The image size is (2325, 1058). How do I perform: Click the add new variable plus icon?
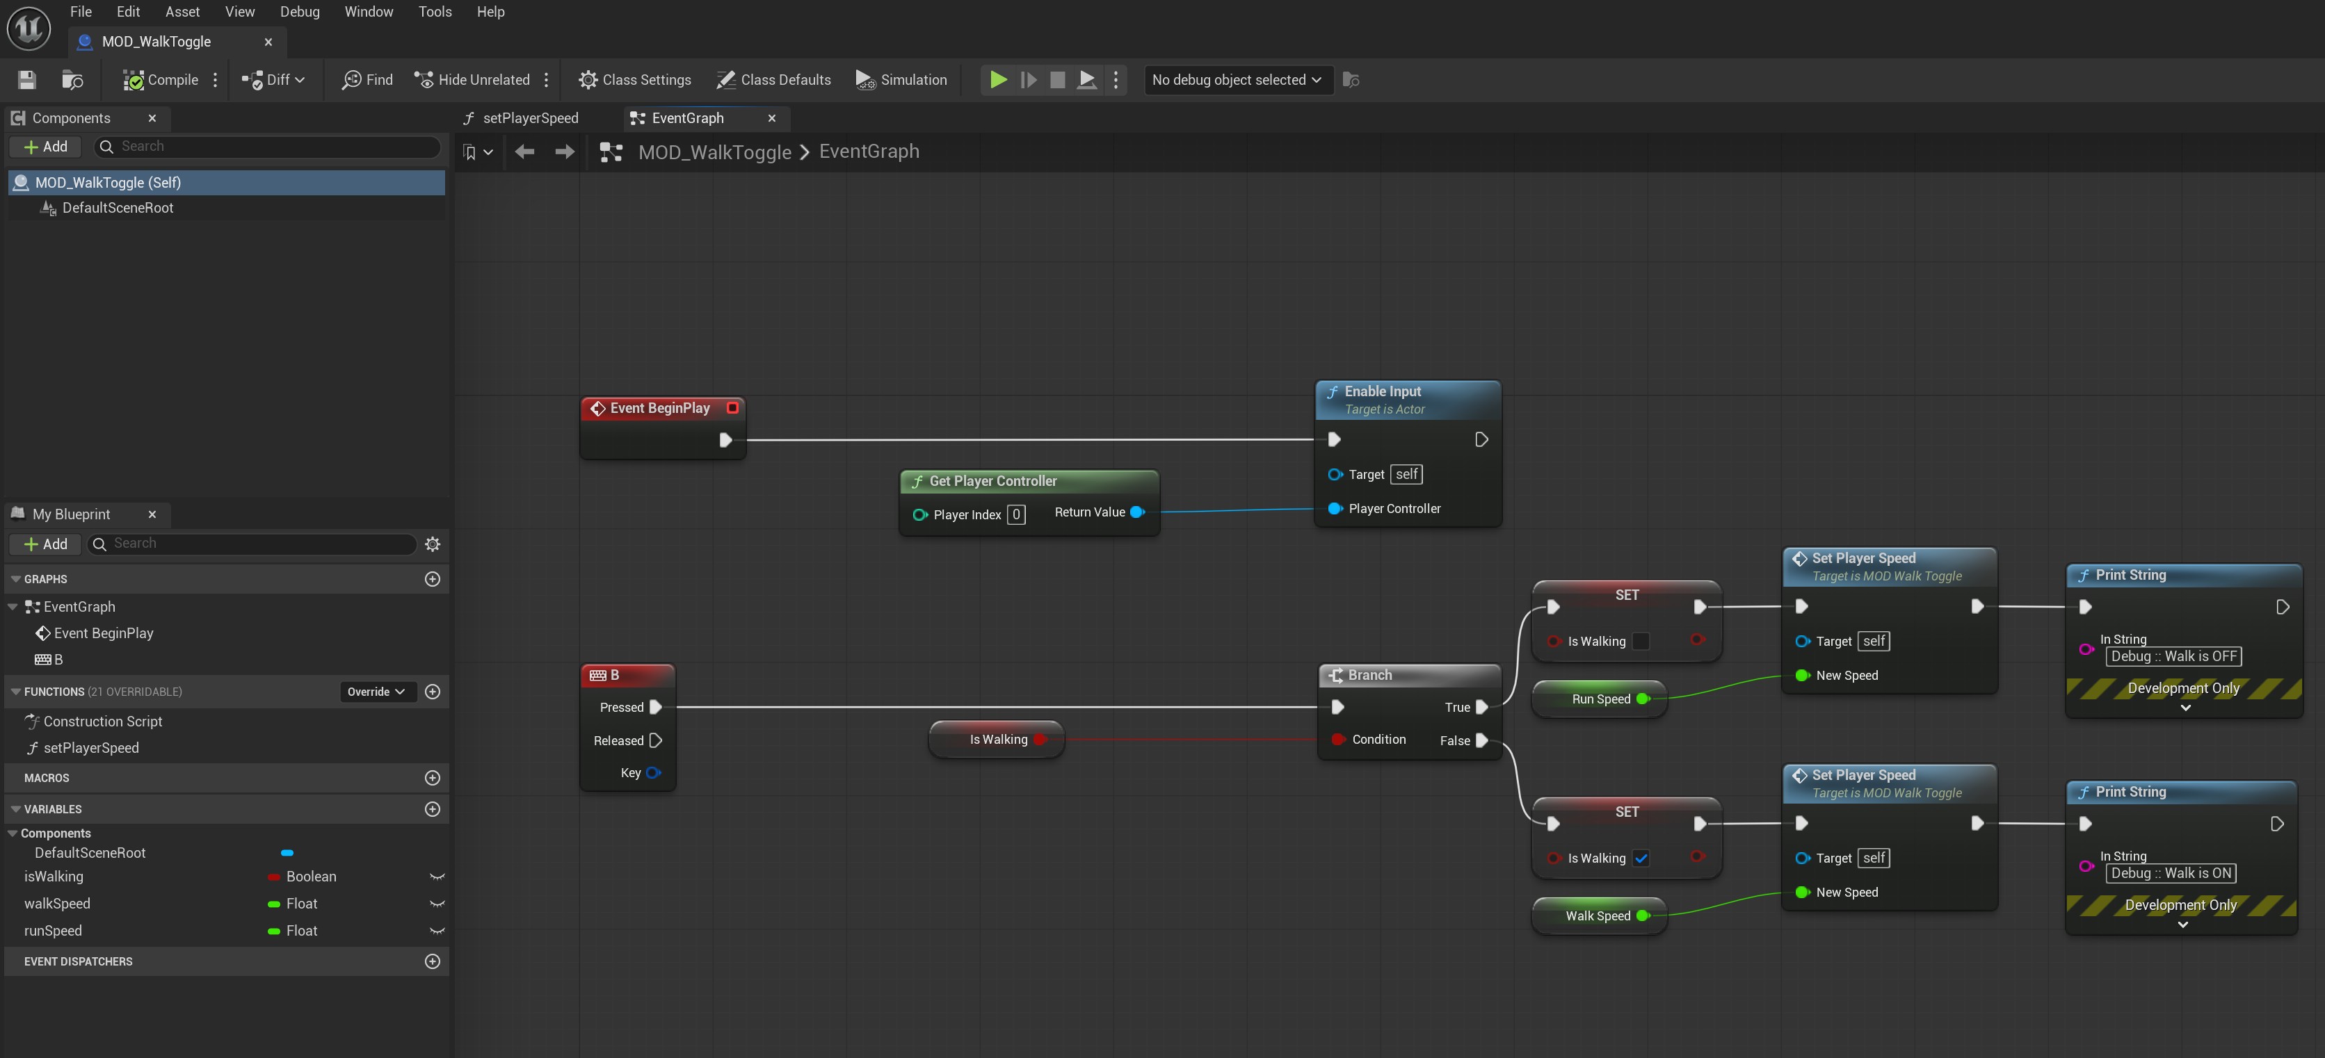[x=433, y=809]
